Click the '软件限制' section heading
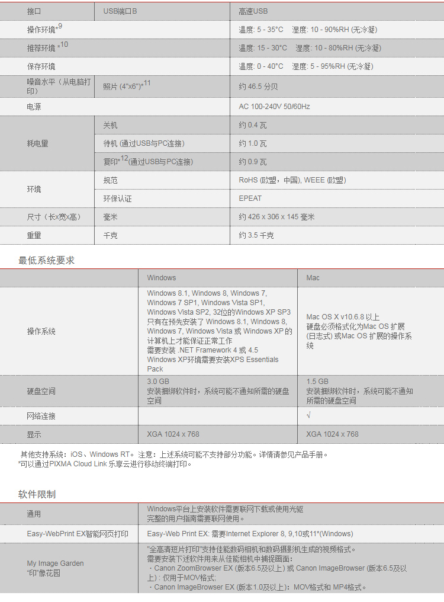Screen dimensions: 444x602 click(x=37, y=495)
